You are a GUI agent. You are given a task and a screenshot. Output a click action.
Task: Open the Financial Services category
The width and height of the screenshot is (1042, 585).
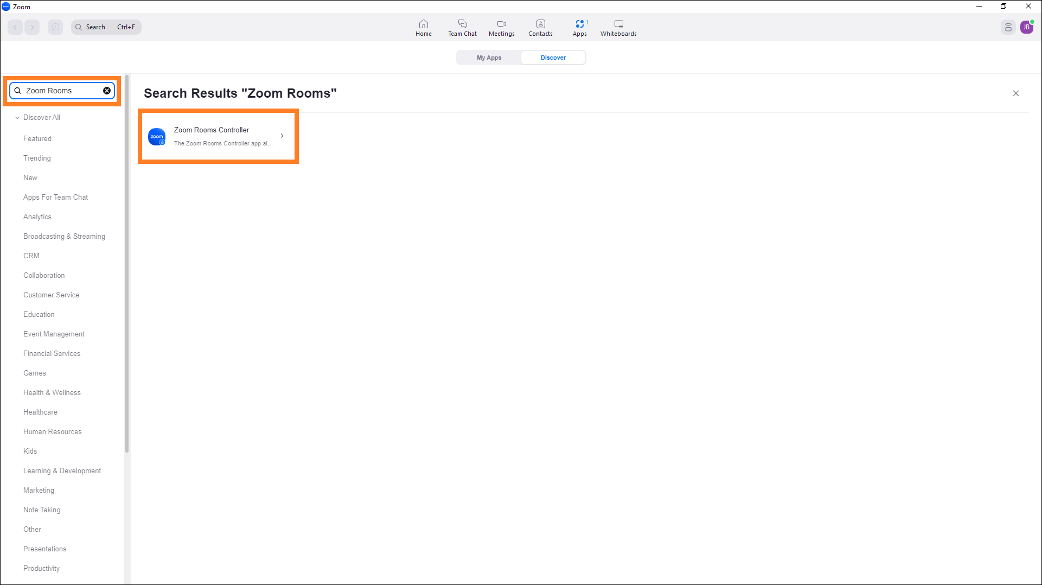coord(52,353)
